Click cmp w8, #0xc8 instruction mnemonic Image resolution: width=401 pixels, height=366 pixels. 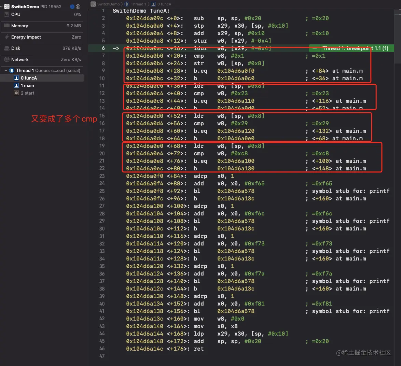pos(199,154)
